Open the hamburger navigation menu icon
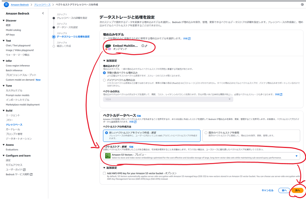The image size is (306, 201). click(6, 5)
